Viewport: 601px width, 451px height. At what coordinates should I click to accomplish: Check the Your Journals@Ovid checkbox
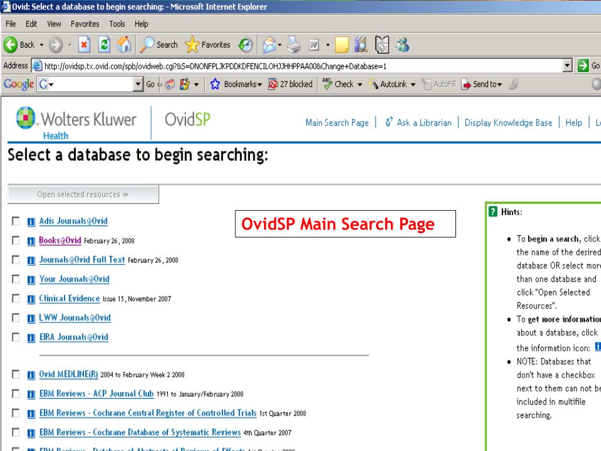point(16,279)
